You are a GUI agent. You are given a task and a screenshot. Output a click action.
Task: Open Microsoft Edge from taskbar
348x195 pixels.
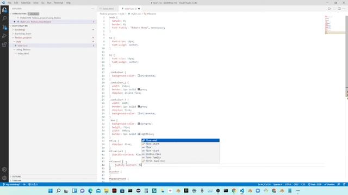point(90,191)
